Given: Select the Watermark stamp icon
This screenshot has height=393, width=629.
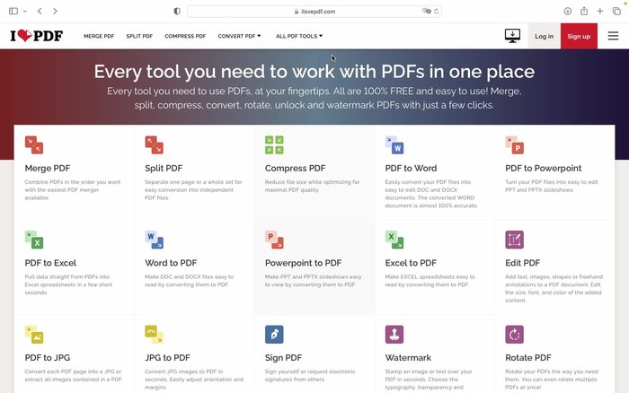Looking at the screenshot, I should pos(394,335).
